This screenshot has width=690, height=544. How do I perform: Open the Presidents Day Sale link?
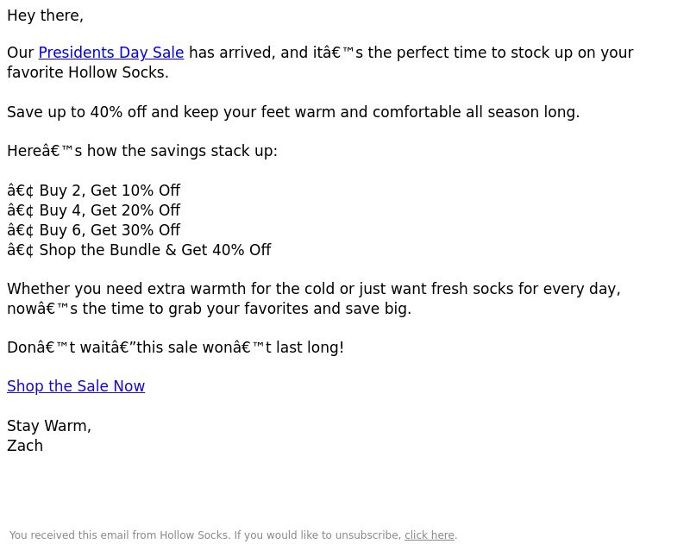[x=111, y=53]
